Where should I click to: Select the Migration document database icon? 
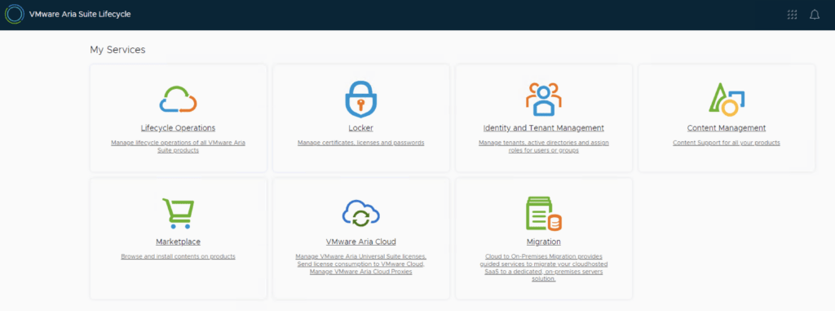coord(544,213)
